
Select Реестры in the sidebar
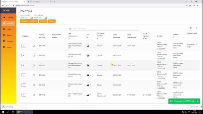pos(8,23)
